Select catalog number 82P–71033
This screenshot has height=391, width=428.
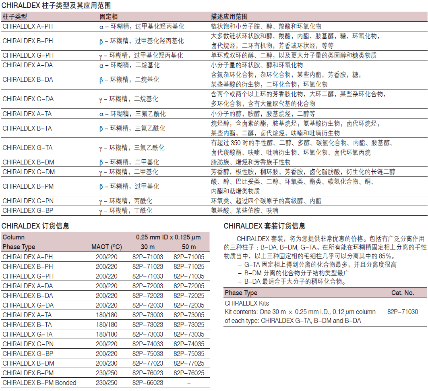pos(148,276)
